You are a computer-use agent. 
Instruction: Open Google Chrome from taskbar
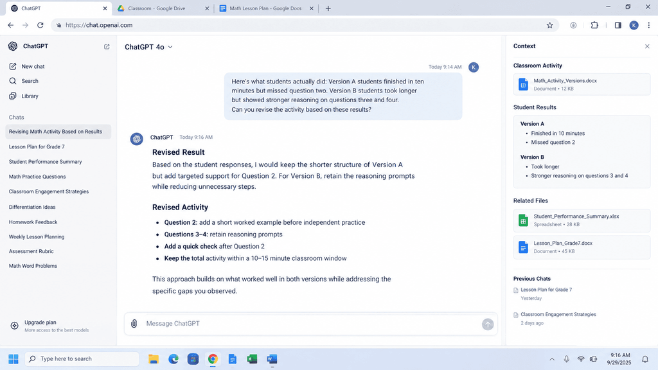(x=213, y=359)
